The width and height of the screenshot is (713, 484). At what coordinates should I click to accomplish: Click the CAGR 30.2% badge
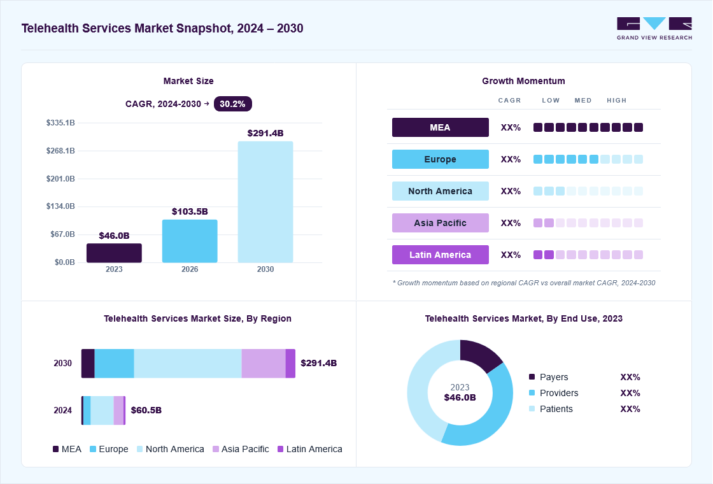click(x=233, y=104)
